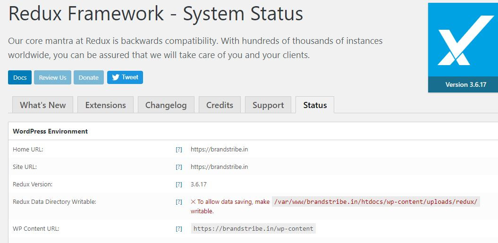Select the Status tab
This screenshot has width=498, height=243.
point(315,105)
